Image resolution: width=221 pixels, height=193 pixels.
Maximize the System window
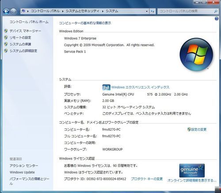204,2
